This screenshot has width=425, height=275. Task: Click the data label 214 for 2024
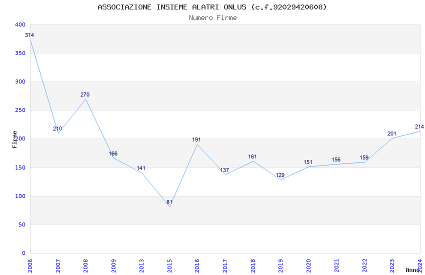pyautogui.click(x=419, y=126)
